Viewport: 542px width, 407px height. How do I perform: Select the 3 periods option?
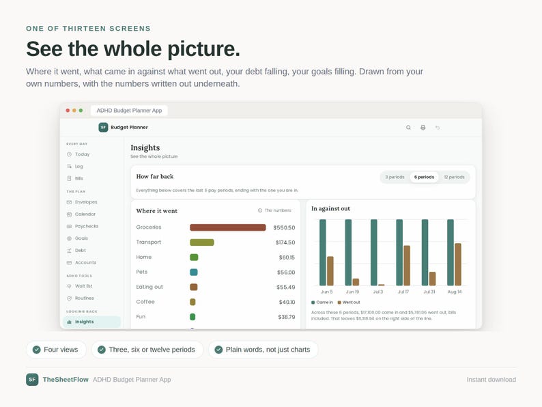[395, 177]
